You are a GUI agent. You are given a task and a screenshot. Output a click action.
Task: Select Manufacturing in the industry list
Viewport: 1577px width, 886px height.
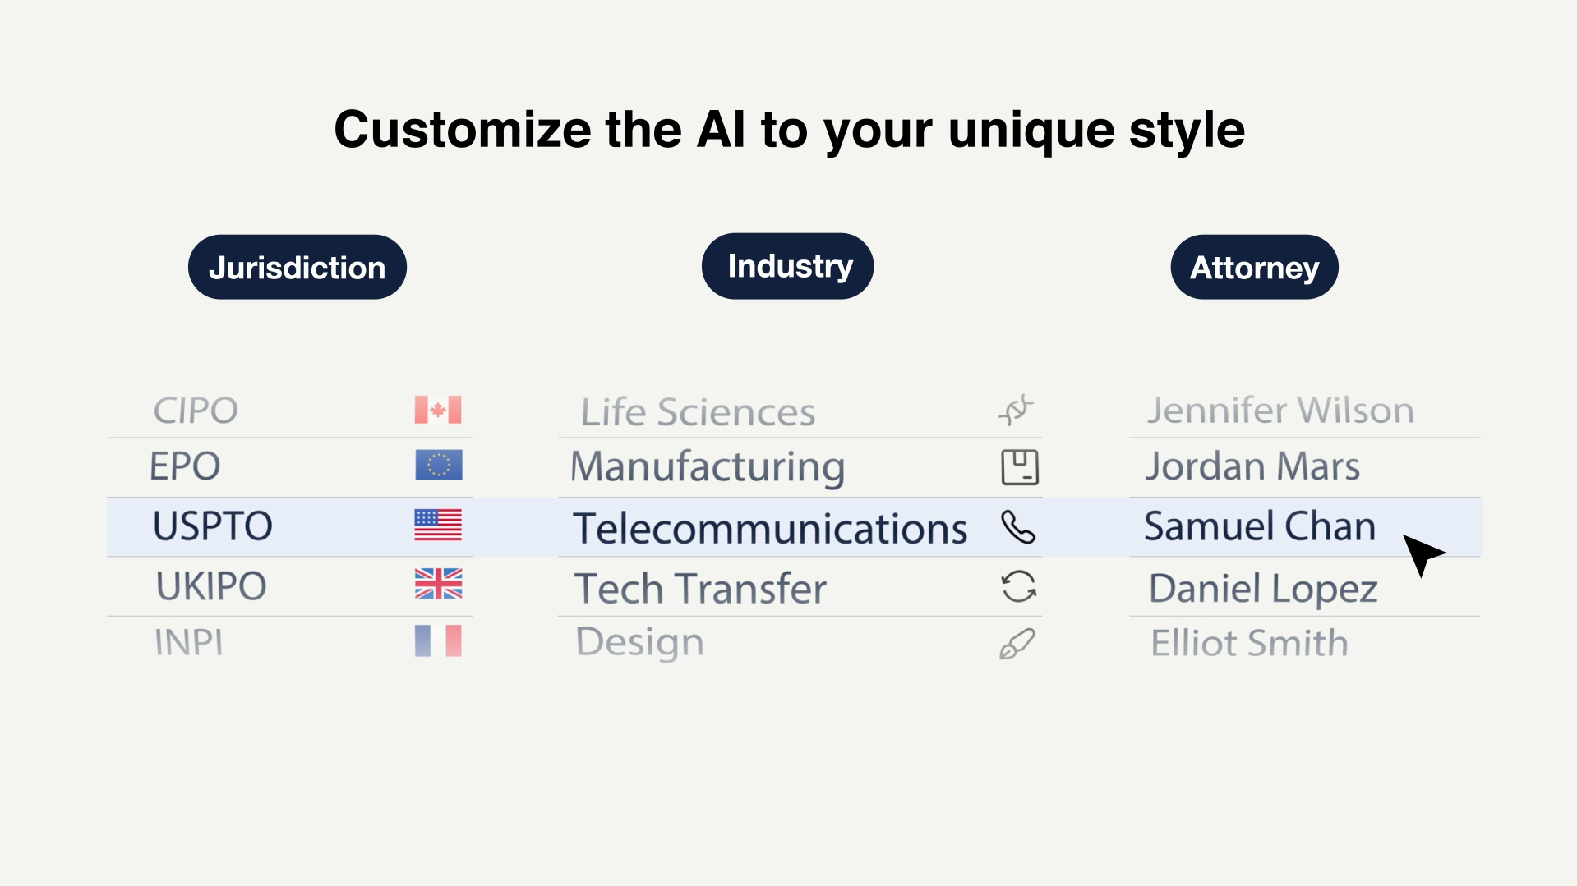click(x=708, y=467)
